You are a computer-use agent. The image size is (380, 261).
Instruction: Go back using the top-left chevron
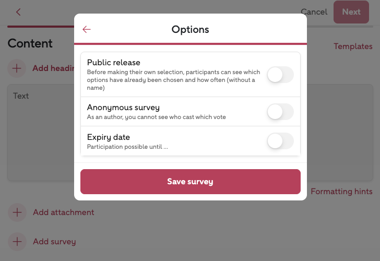[x=19, y=12]
